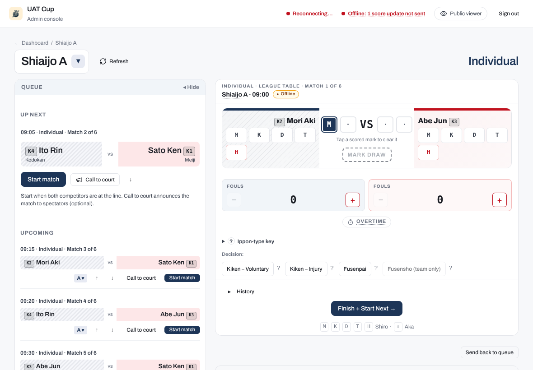533x370 pixels.
Task: Move Match 2 of 6 down in queue
Action: click(x=131, y=180)
